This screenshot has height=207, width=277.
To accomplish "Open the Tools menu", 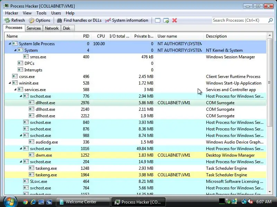I will 41,13.
